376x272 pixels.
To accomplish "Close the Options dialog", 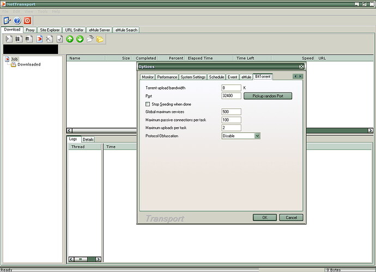I will (x=301, y=67).
